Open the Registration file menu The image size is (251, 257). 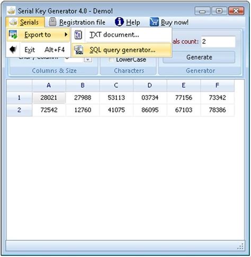tap(77, 22)
